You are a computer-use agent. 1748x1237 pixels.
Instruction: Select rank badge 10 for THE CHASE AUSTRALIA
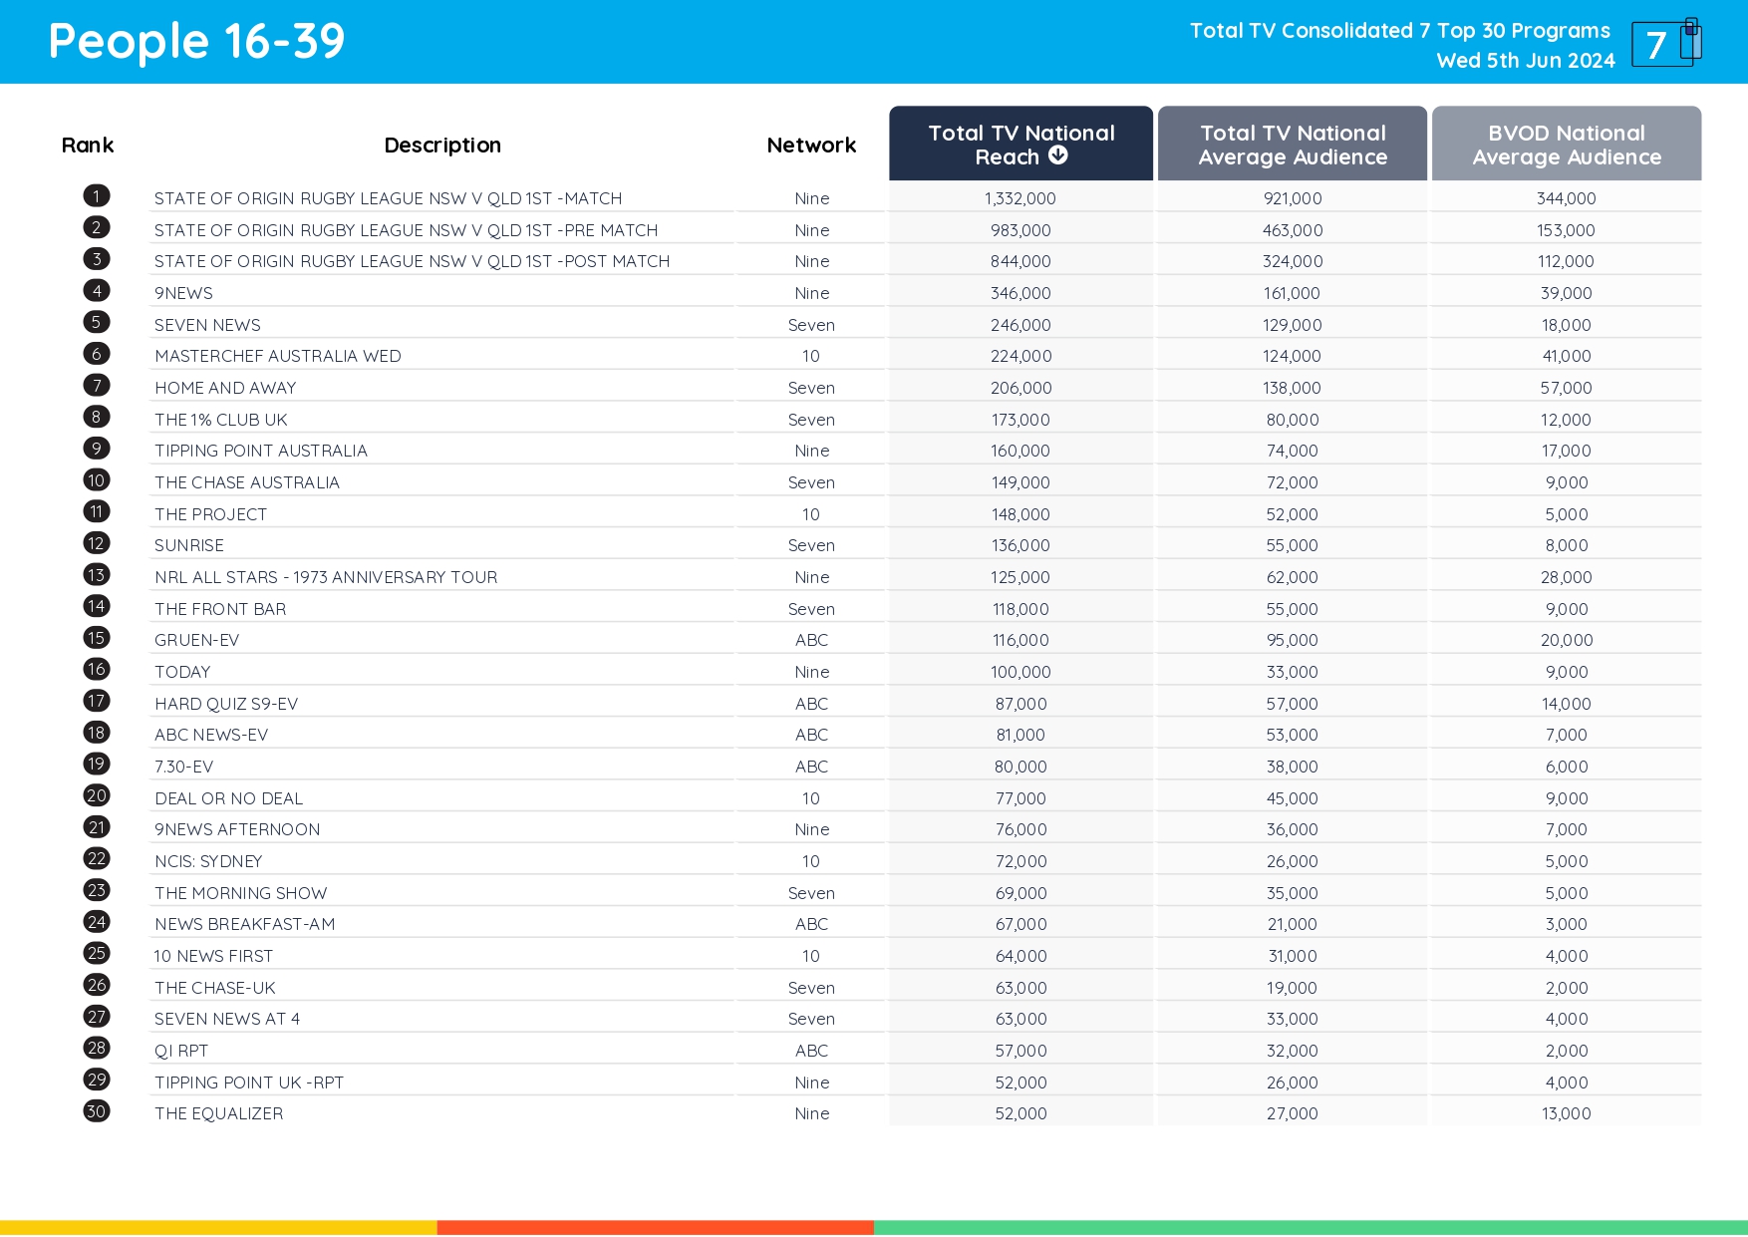[x=96, y=480]
